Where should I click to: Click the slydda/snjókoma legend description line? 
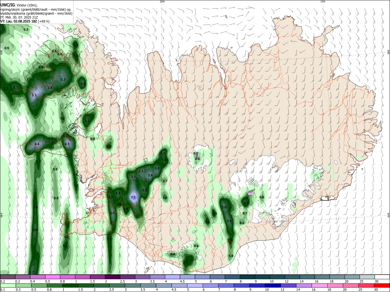tap(36, 13)
